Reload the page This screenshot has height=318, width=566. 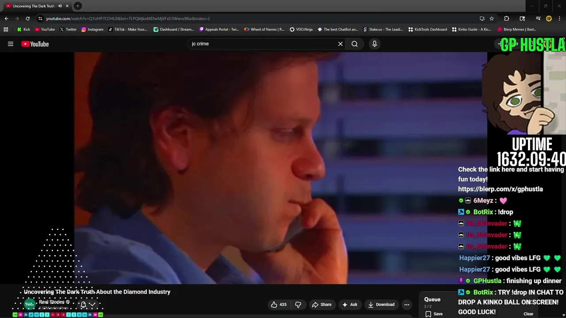pos(27,19)
